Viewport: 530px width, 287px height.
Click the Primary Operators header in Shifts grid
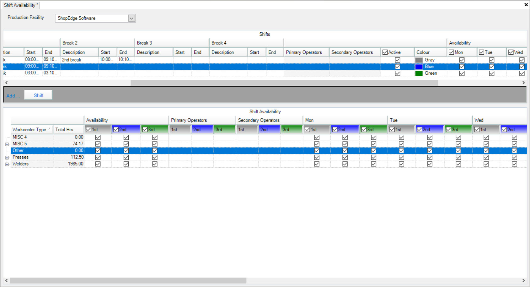pos(307,52)
